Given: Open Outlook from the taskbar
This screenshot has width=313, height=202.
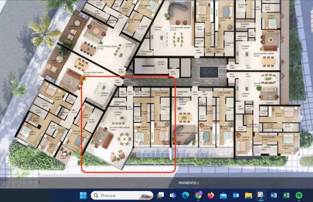Looking at the screenshot, I should tap(236, 195).
